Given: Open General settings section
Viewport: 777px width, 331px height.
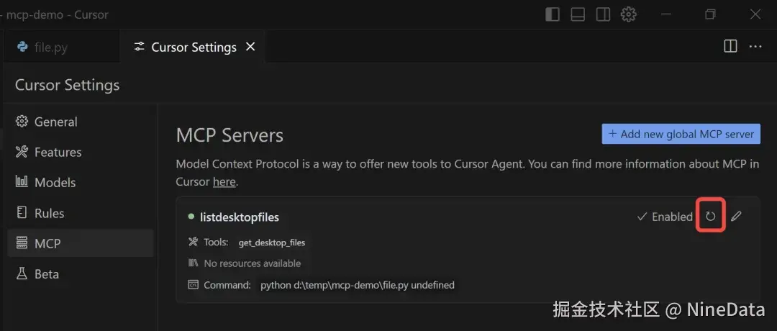Looking at the screenshot, I should 55,122.
